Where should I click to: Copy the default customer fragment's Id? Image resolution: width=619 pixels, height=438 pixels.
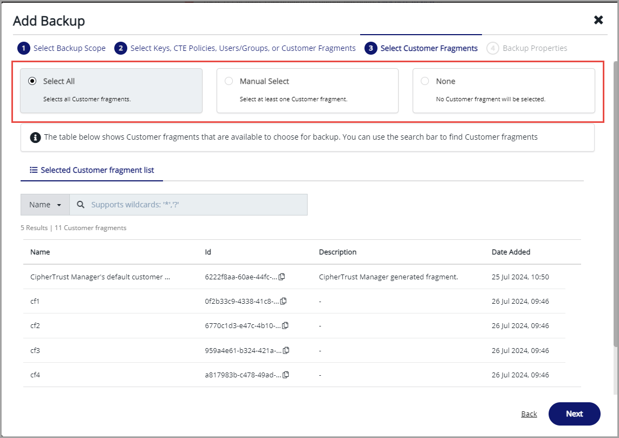coord(282,277)
